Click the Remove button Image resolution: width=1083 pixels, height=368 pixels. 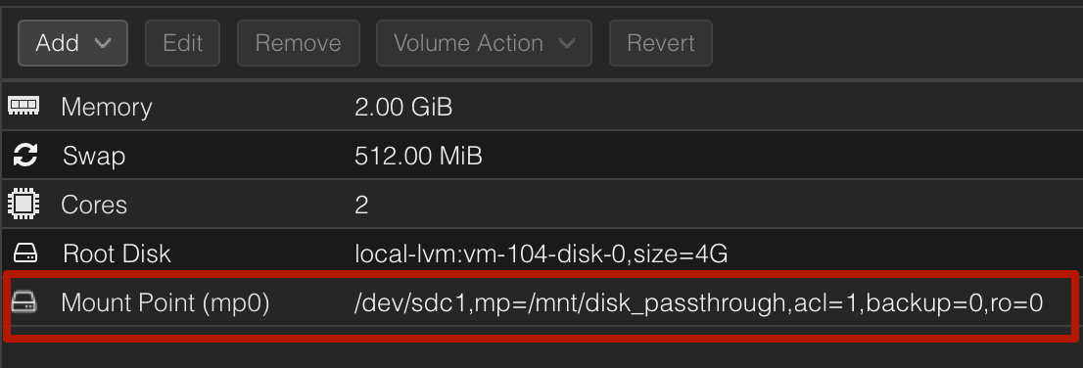pyautogui.click(x=299, y=43)
